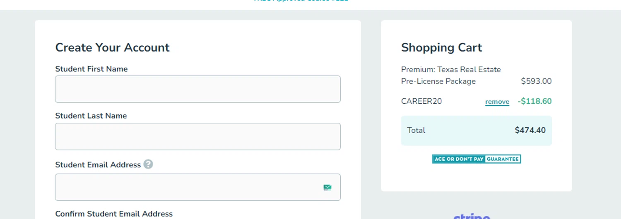Click the Student Last Name label
This screenshot has height=219, width=621.
(x=91, y=116)
